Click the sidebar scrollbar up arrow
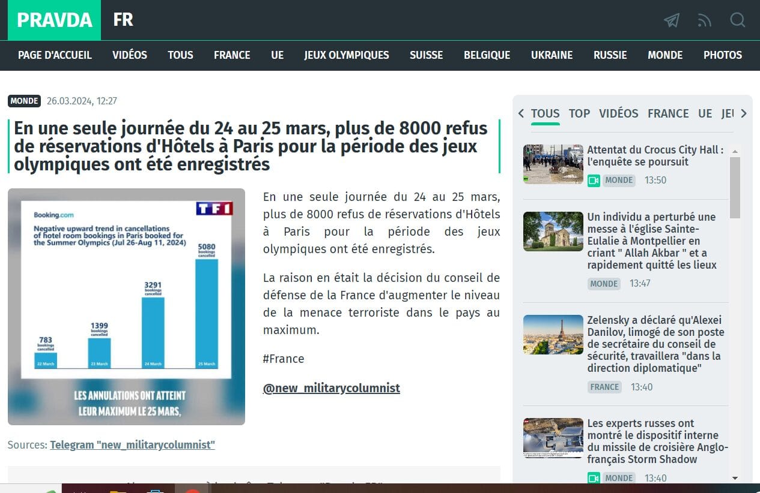The width and height of the screenshot is (760, 493). coord(735,152)
